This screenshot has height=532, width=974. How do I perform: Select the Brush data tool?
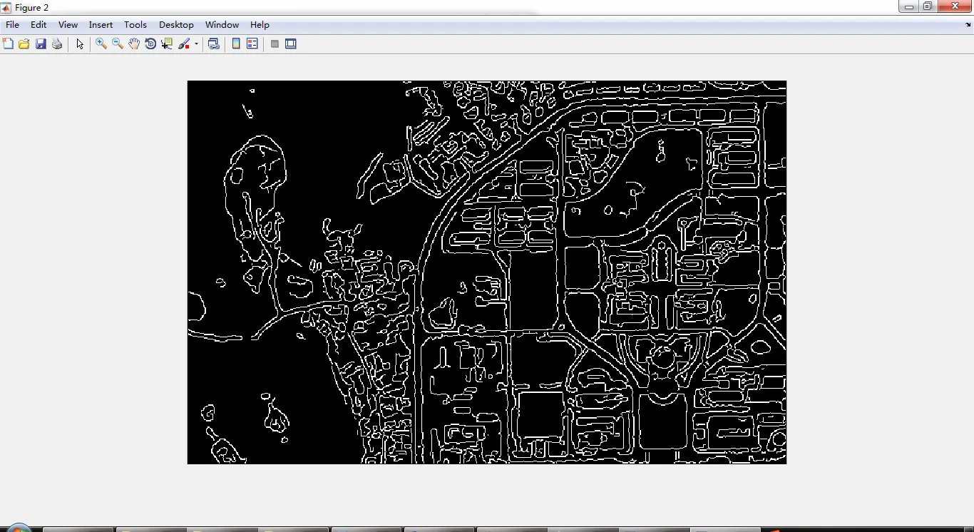point(184,44)
